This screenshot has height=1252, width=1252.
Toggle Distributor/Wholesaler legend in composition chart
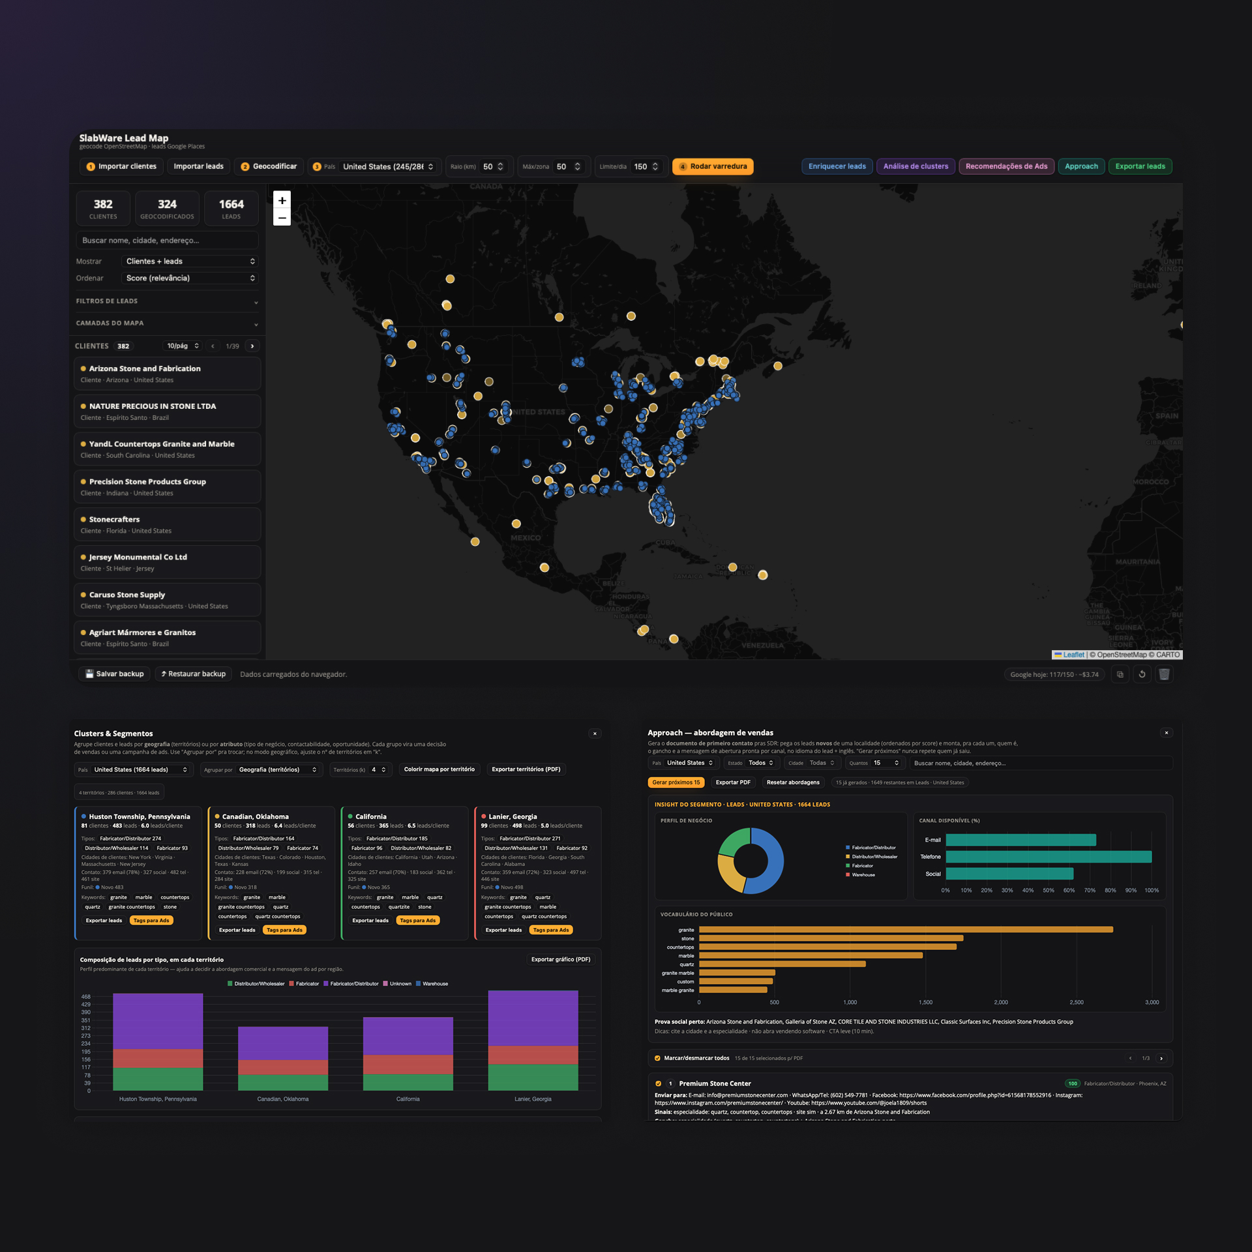tap(256, 983)
